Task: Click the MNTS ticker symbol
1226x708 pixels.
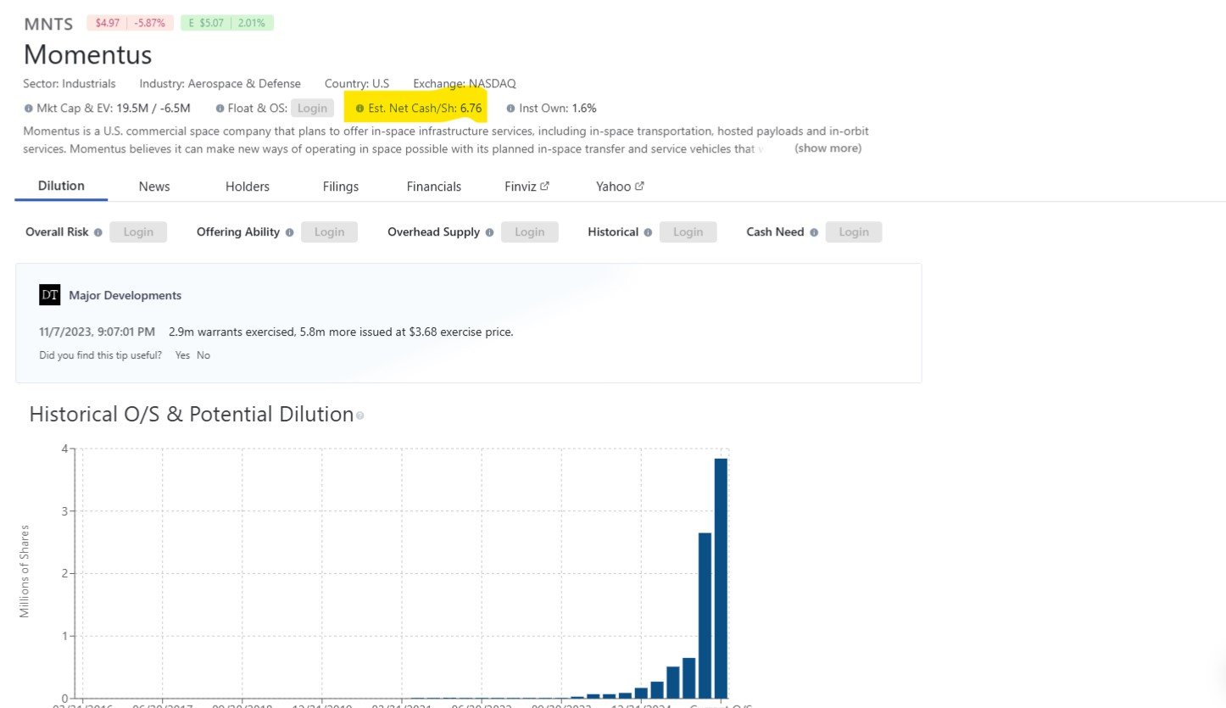Action: 48,24
